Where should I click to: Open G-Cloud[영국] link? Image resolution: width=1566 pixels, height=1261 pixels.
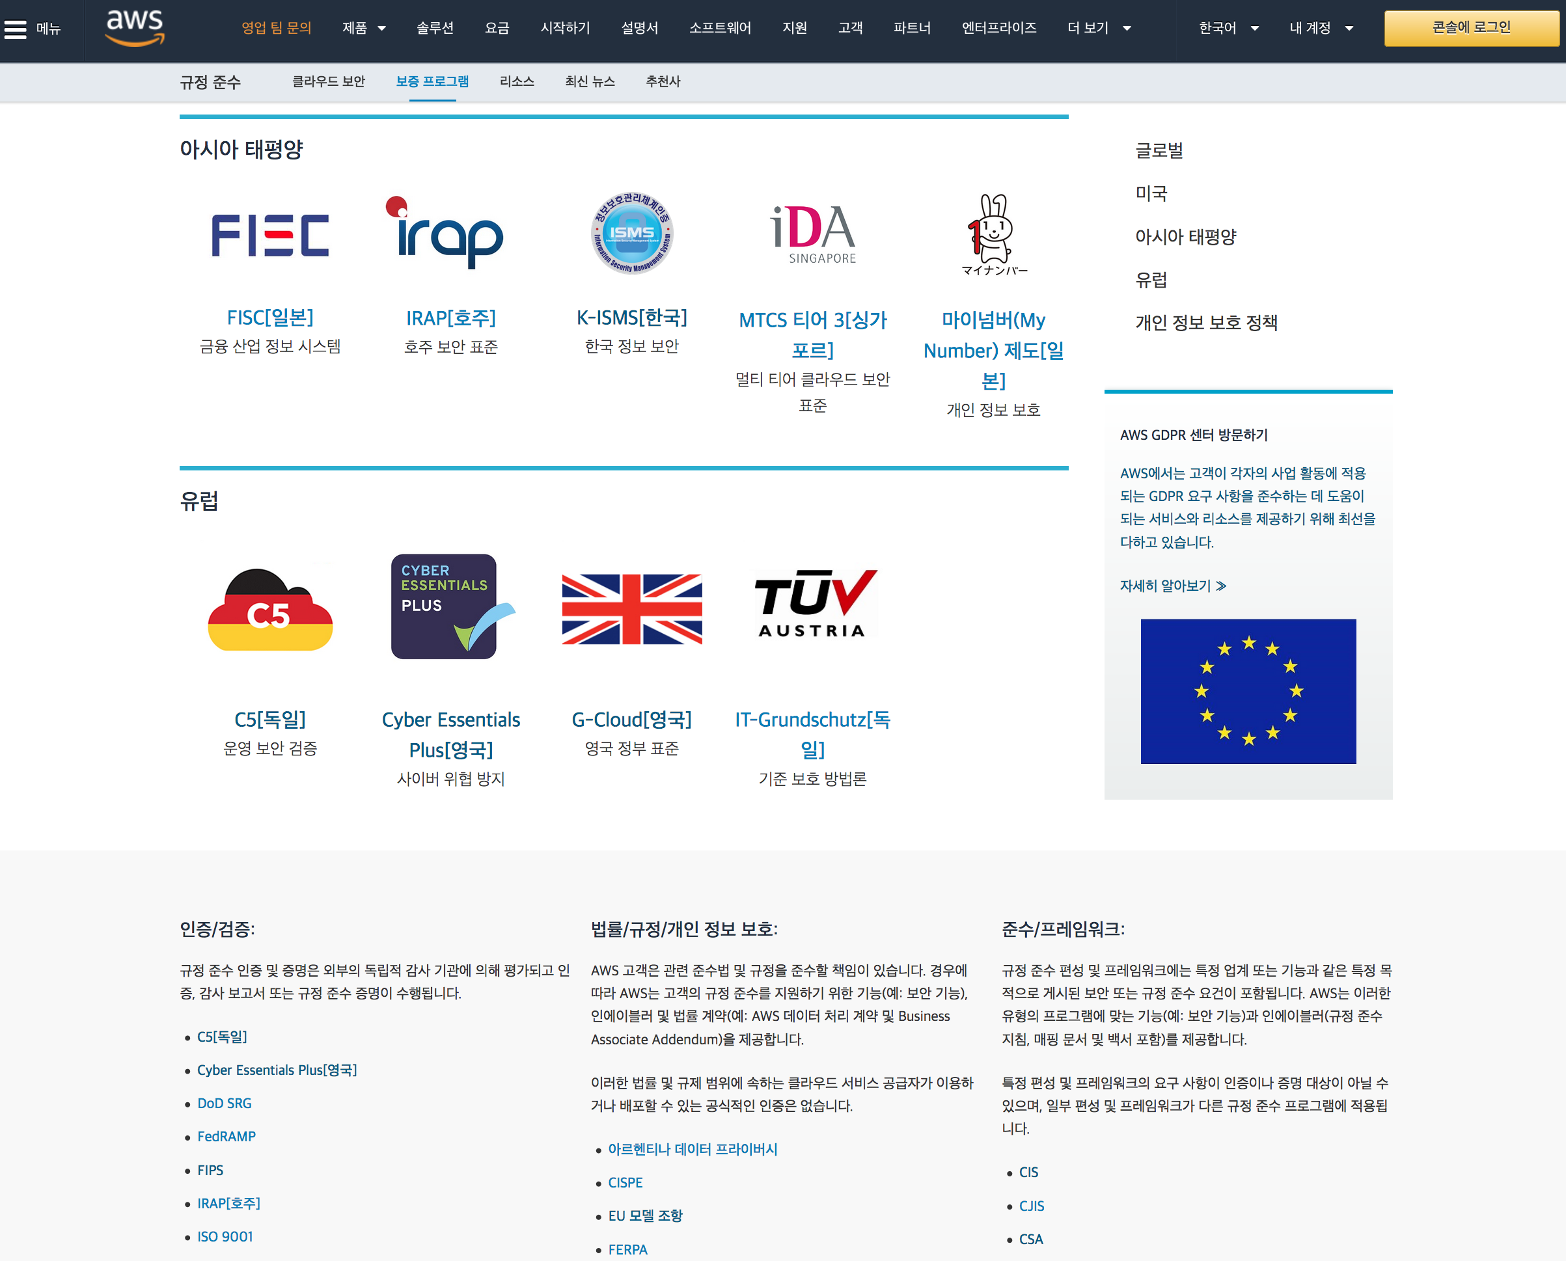pyautogui.click(x=631, y=719)
